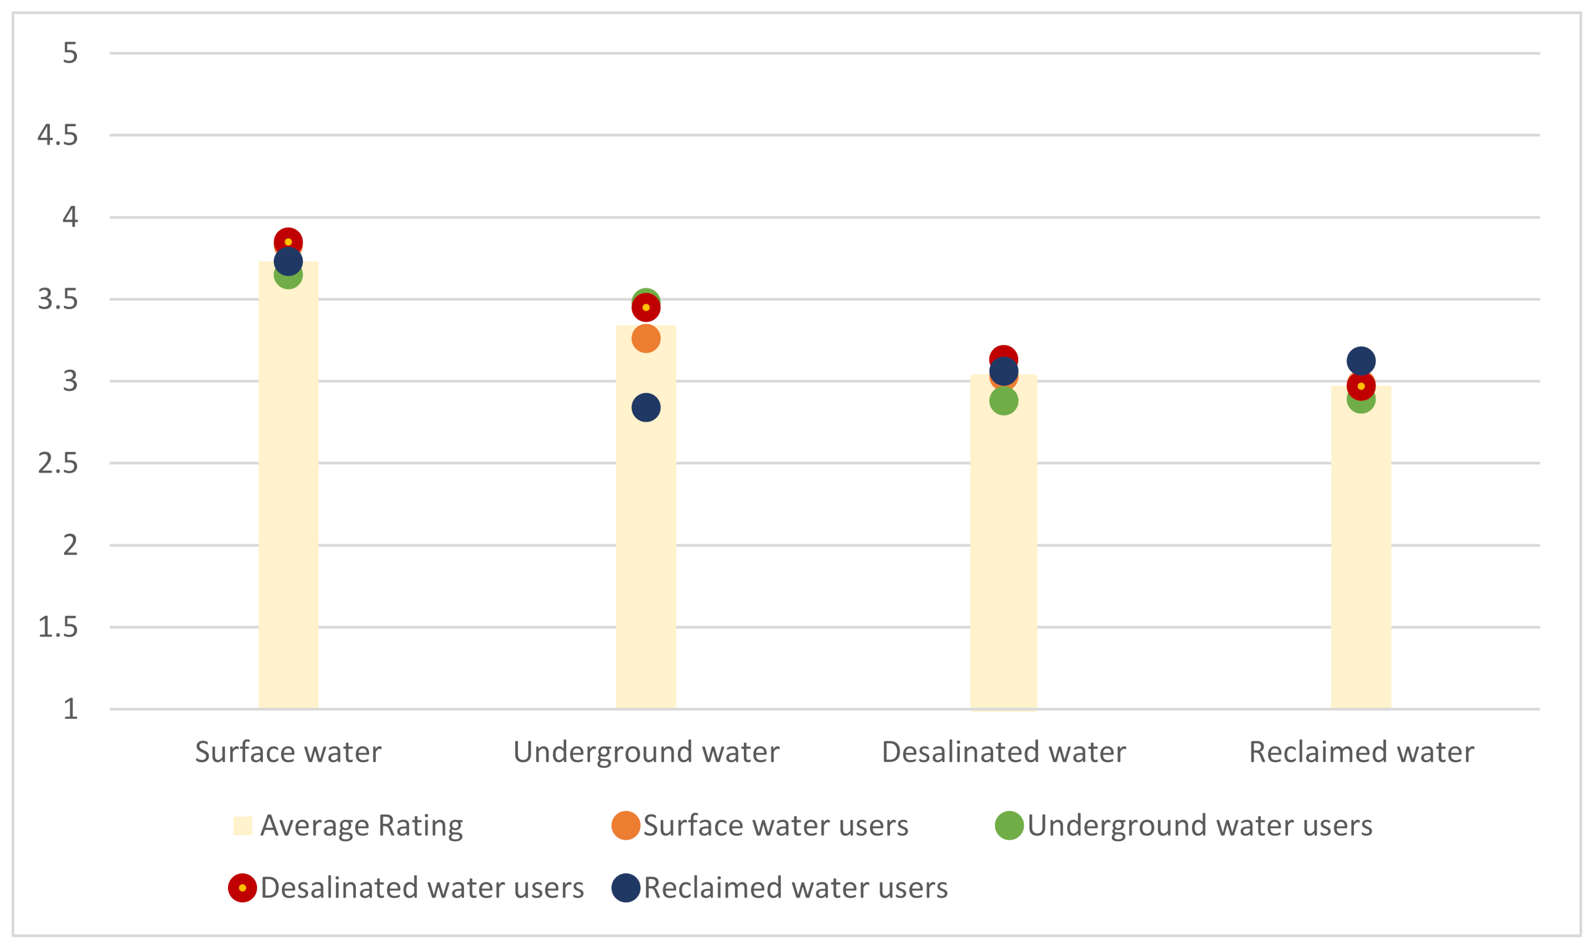Select the orange dot in Underground water column
Image resolution: width=1594 pixels, height=947 pixels.
[x=646, y=338]
